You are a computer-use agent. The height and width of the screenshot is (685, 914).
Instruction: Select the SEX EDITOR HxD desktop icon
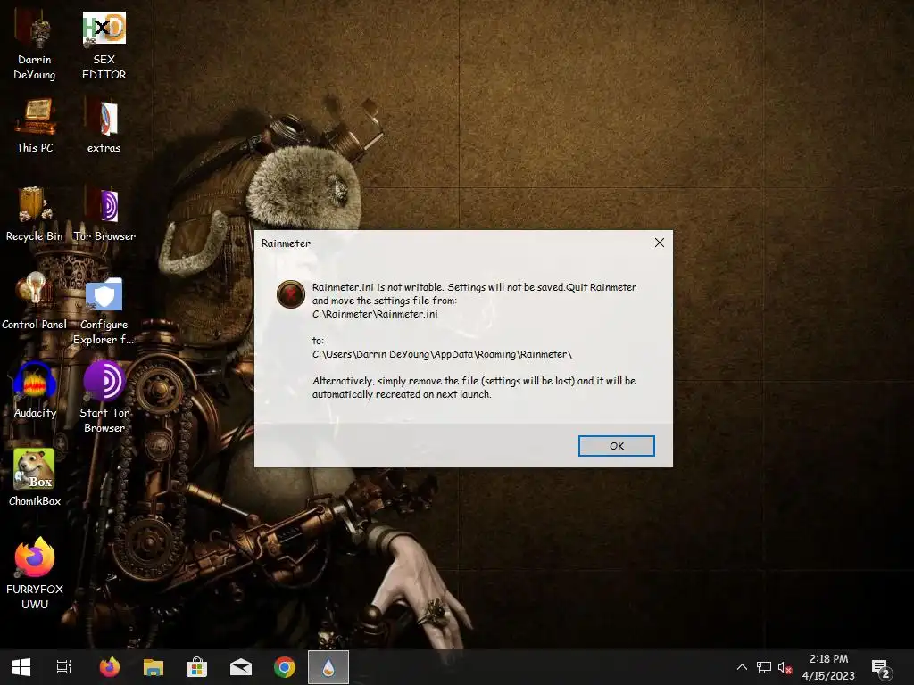pyautogui.click(x=104, y=46)
